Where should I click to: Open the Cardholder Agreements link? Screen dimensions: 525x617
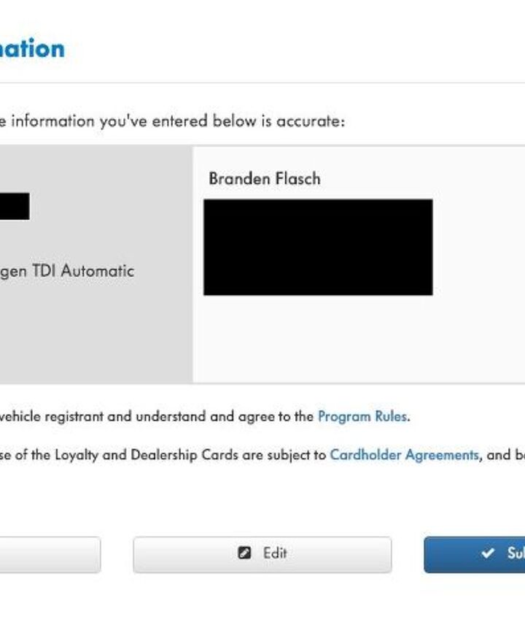pyautogui.click(x=404, y=454)
